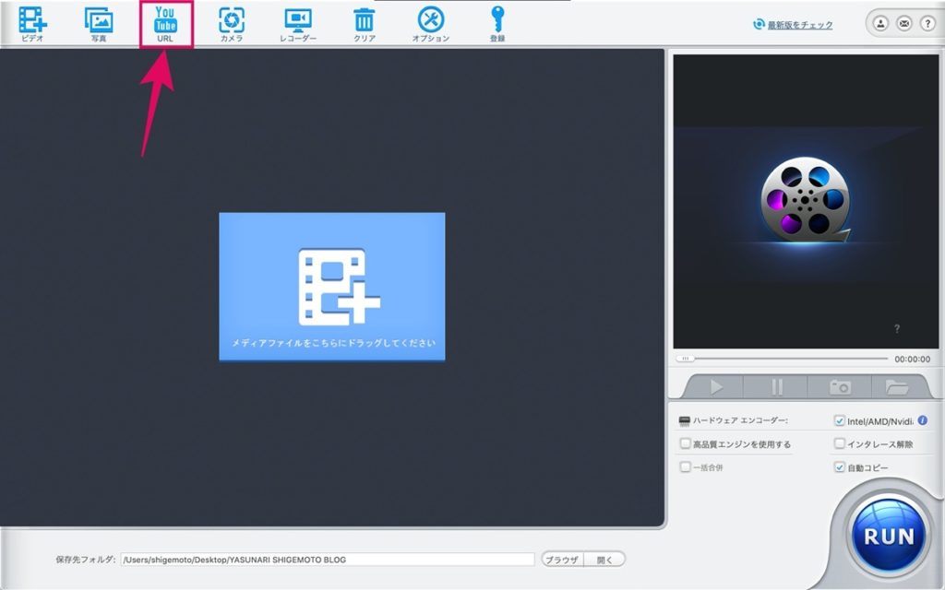Clear the list with クリア trash icon
The width and height of the screenshot is (945, 590).
[364, 23]
